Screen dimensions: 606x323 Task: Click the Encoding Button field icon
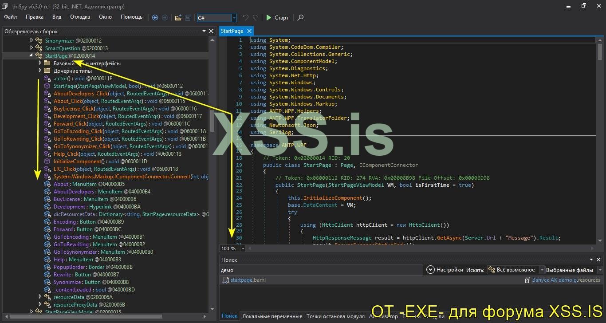(x=47, y=222)
